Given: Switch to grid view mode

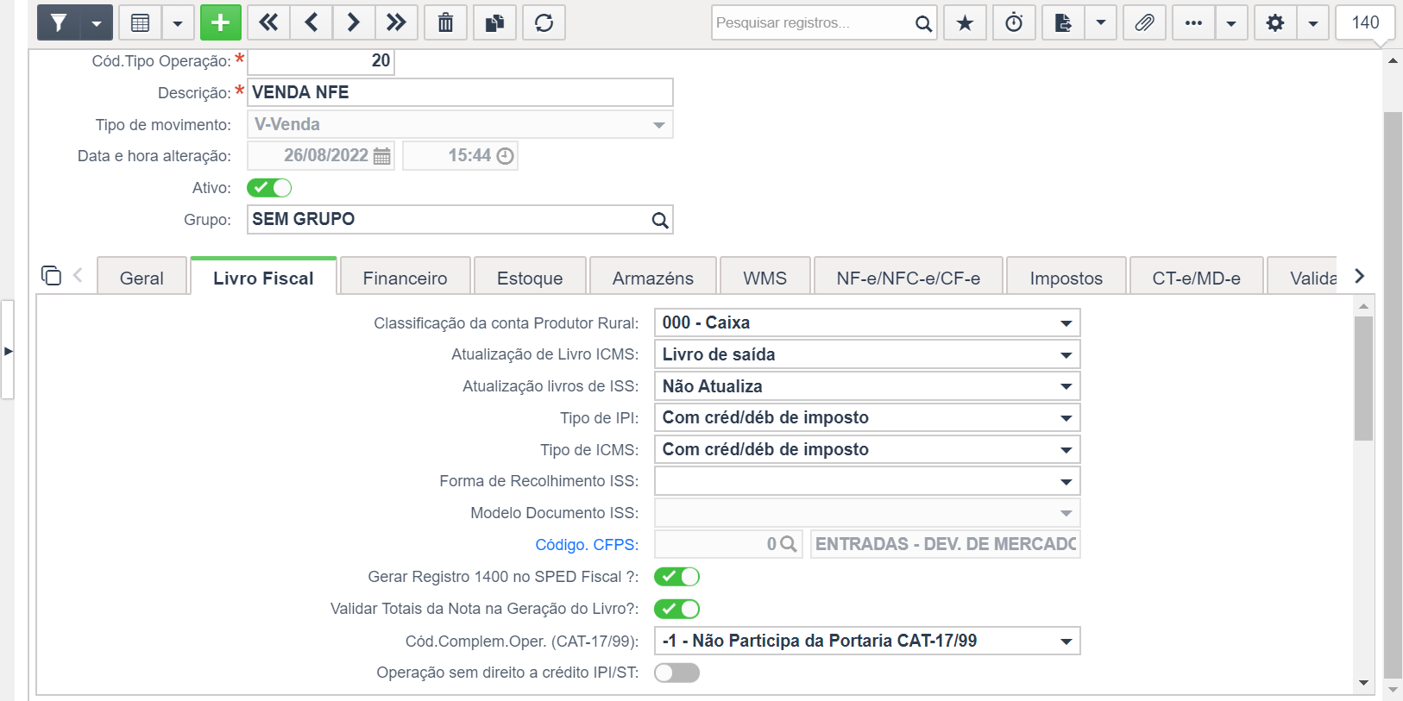Looking at the screenshot, I should click(140, 22).
